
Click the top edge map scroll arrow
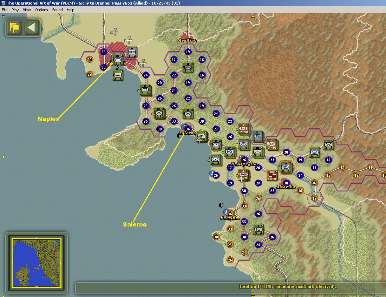(x=253, y=16)
